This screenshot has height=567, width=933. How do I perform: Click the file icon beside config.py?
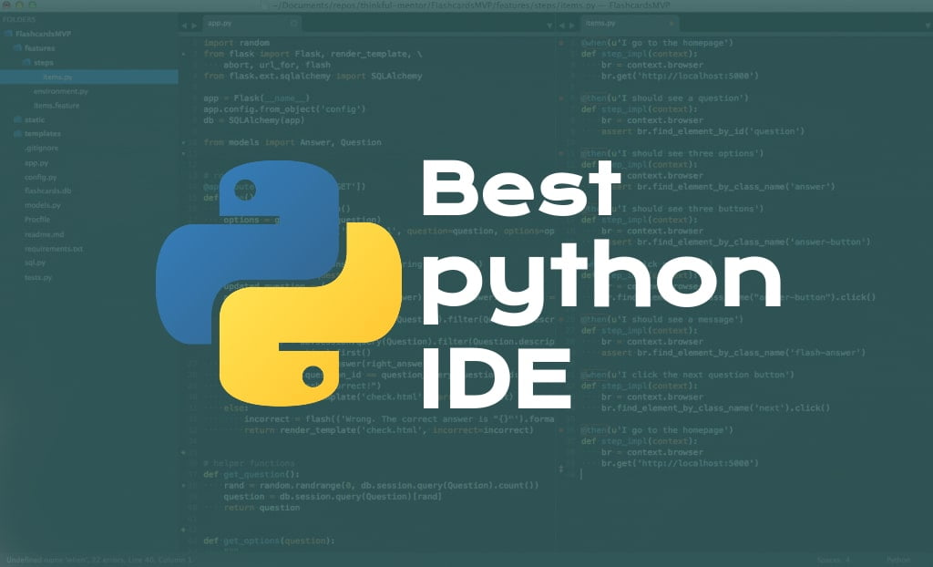click(22, 175)
